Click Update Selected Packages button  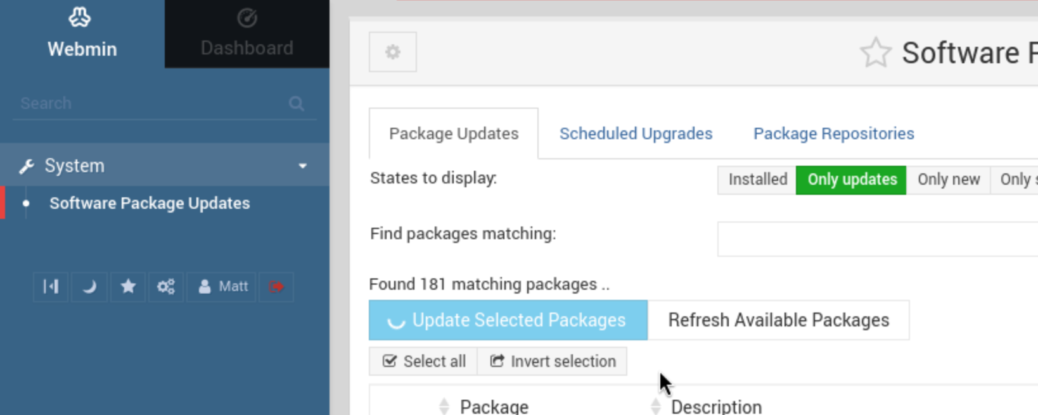click(508, 320)
